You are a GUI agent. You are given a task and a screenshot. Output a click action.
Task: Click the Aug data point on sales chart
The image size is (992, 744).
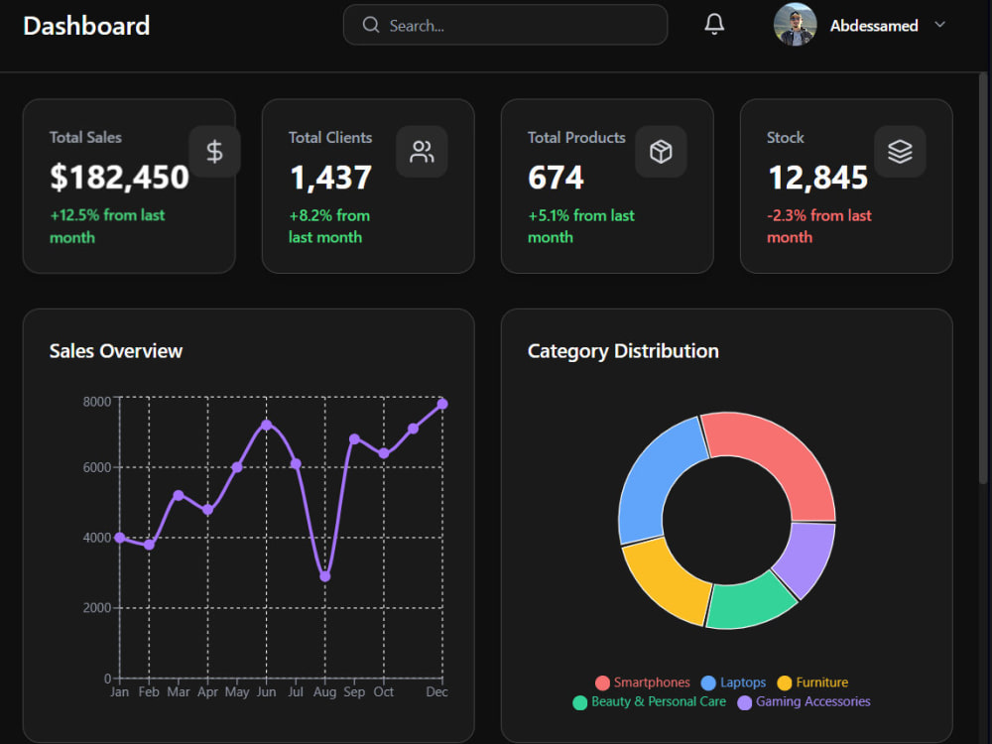324,576
